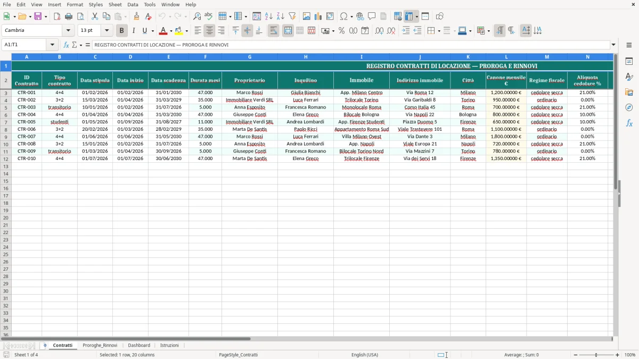Open background color dropdown arrow
This screenshot has width=639, height=359.
point(186,31)
